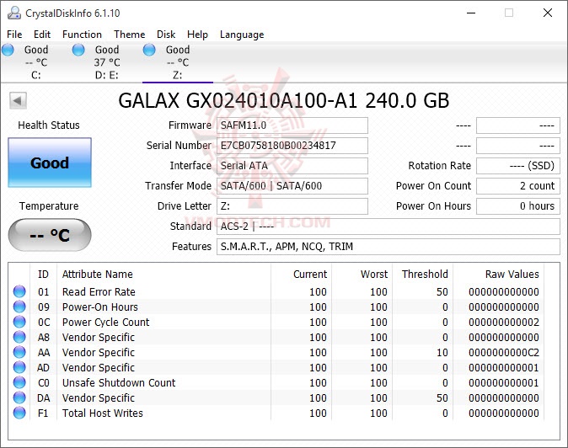This screenshot has height=448, width=568.
Task: Click status orb for attribute AA
Action: [x=19, y=352]
